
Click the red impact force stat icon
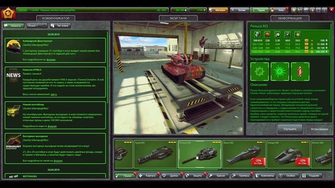pyautogui.click(x=267, y=34)
